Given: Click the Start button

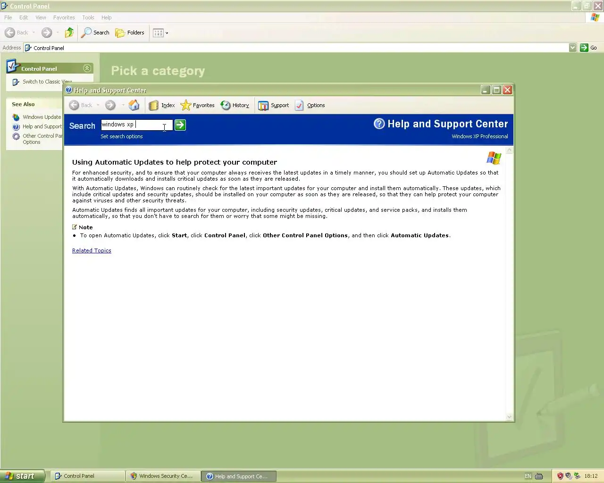Looking at the screenshot, I should 22,476.
